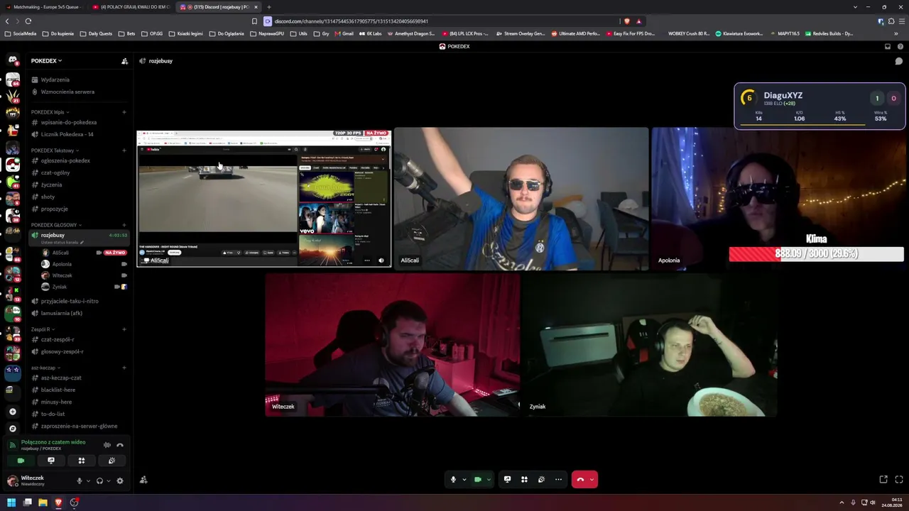Click the Discord URL address bar
This screenshot has width=909, height=511.
[440, 21]
